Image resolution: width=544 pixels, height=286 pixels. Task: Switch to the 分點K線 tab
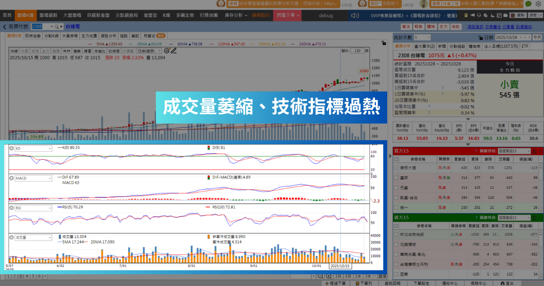pos(51,35)
